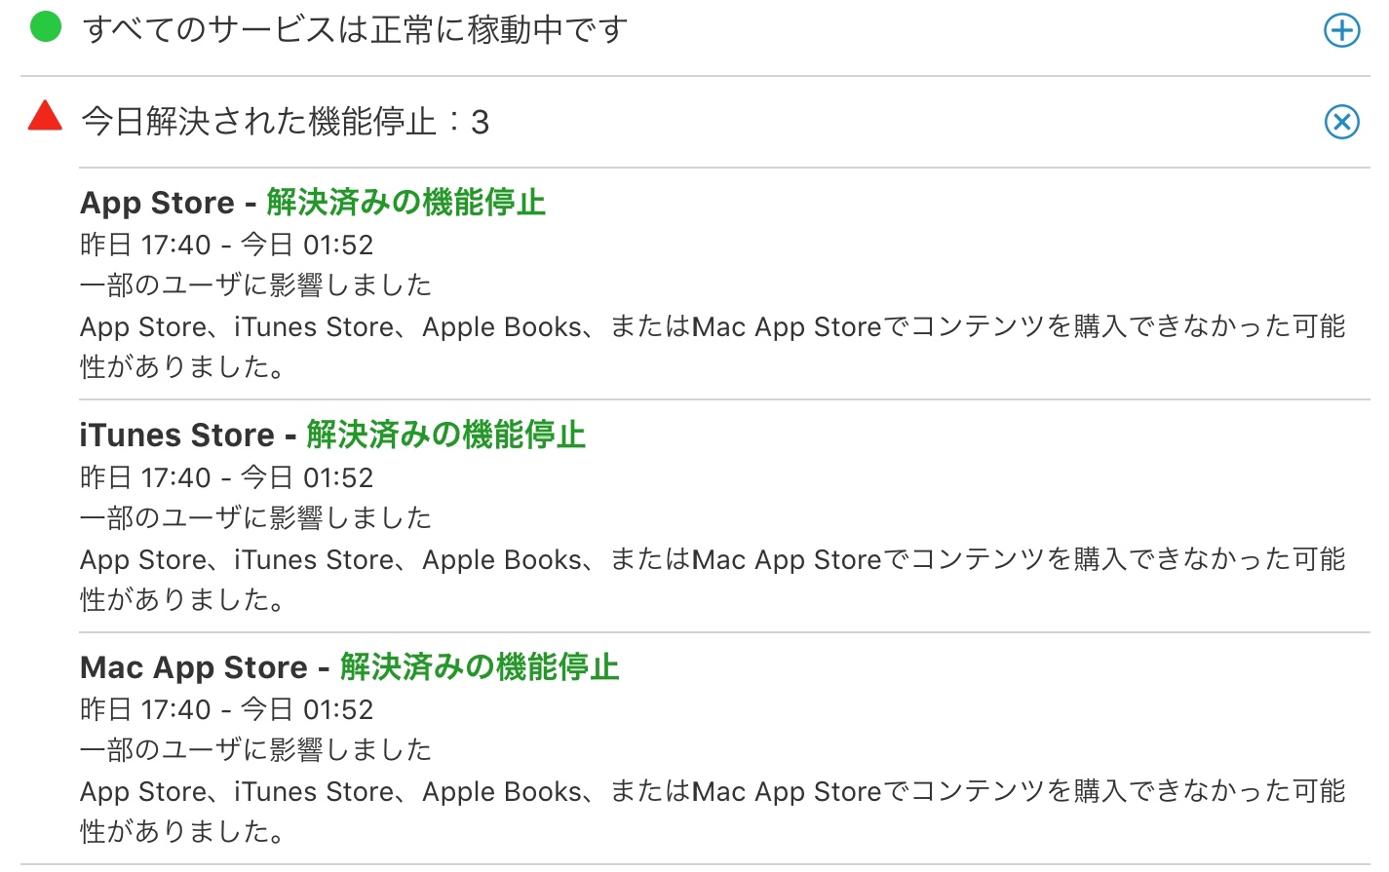This screenshot has width=1389, height=872.
Task: Click Mac App Store's 一部のユーザに影響しました line
Action: click(x=255, y=750)
